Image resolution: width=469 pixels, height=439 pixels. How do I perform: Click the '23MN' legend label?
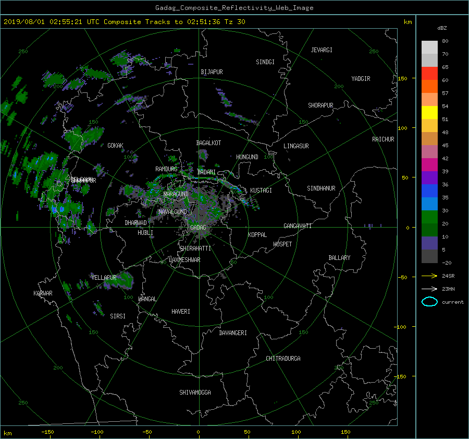coord(448,289)
